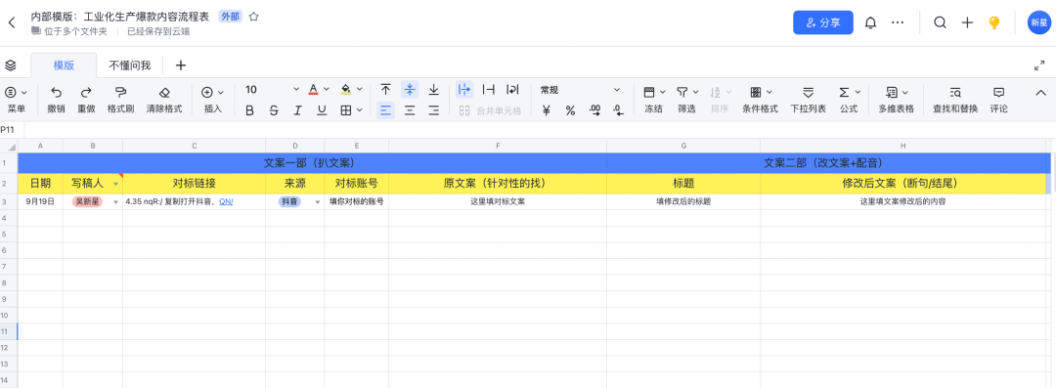1056x388 pixels.
Task: Open the 抖音 dropdown in D3
Action: pyautogui.click(x=317, y=202)
